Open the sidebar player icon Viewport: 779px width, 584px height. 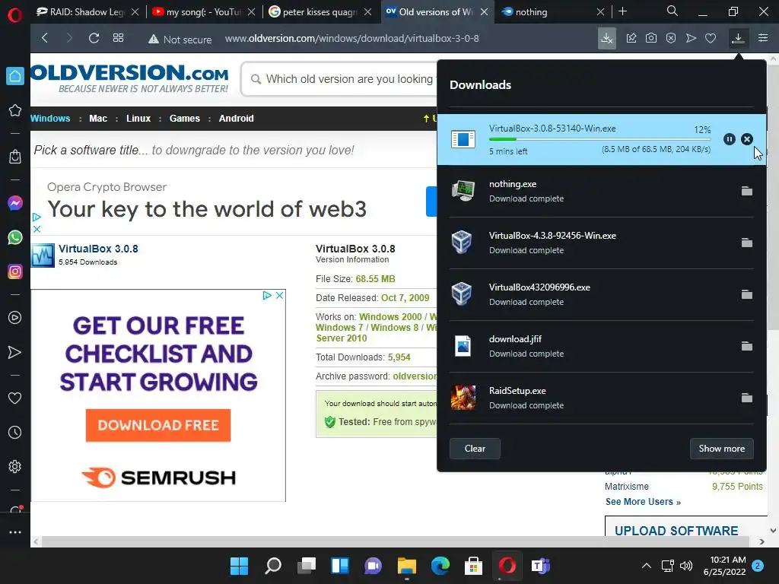click(x=15, y=317)
